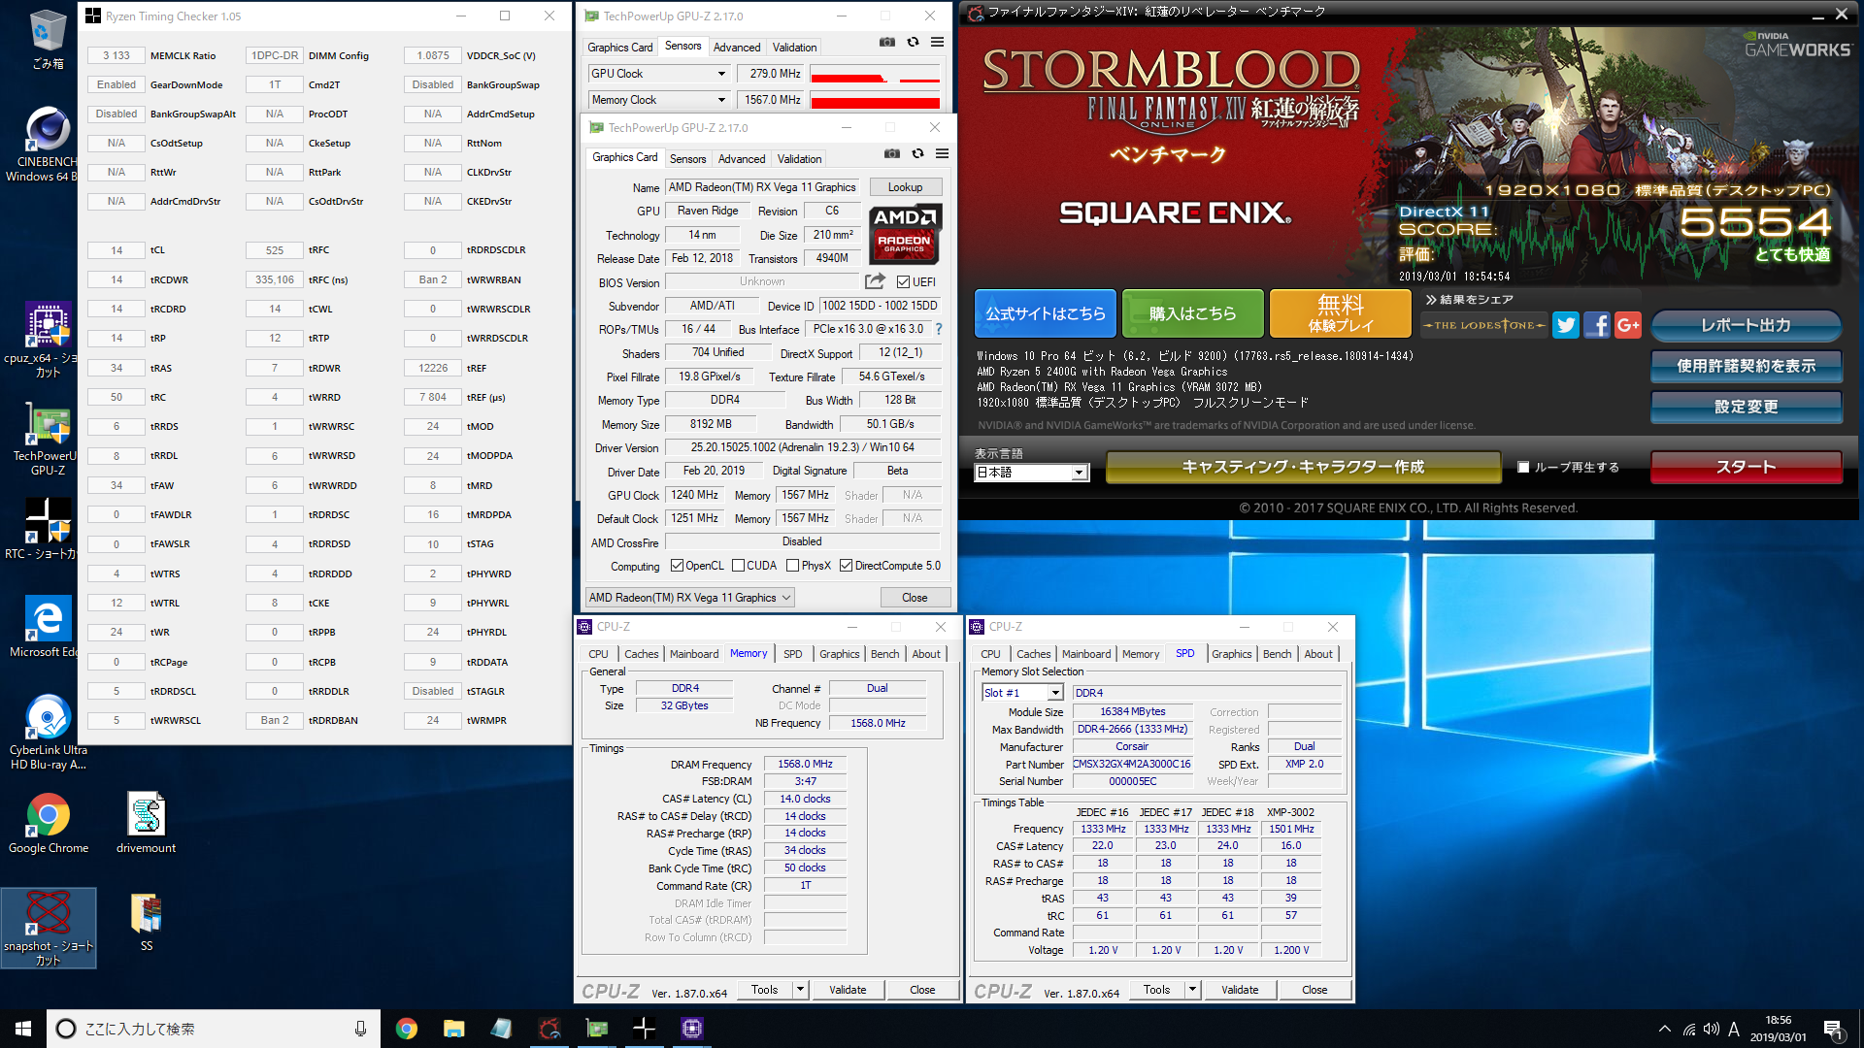Image resolution: width=1864 pixels, height=1048 pixels.
Task: Open the action center notification icon
Action: (1833, 1029)
